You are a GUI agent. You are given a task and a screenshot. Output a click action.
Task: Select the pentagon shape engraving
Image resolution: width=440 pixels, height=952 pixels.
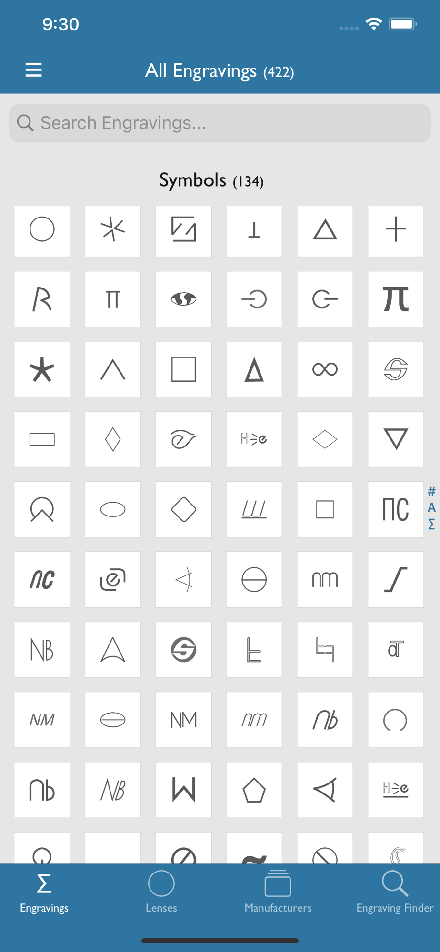coord(254,790)
